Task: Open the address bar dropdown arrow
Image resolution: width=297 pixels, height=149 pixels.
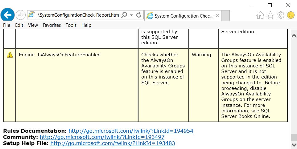Action: (131, 15)
